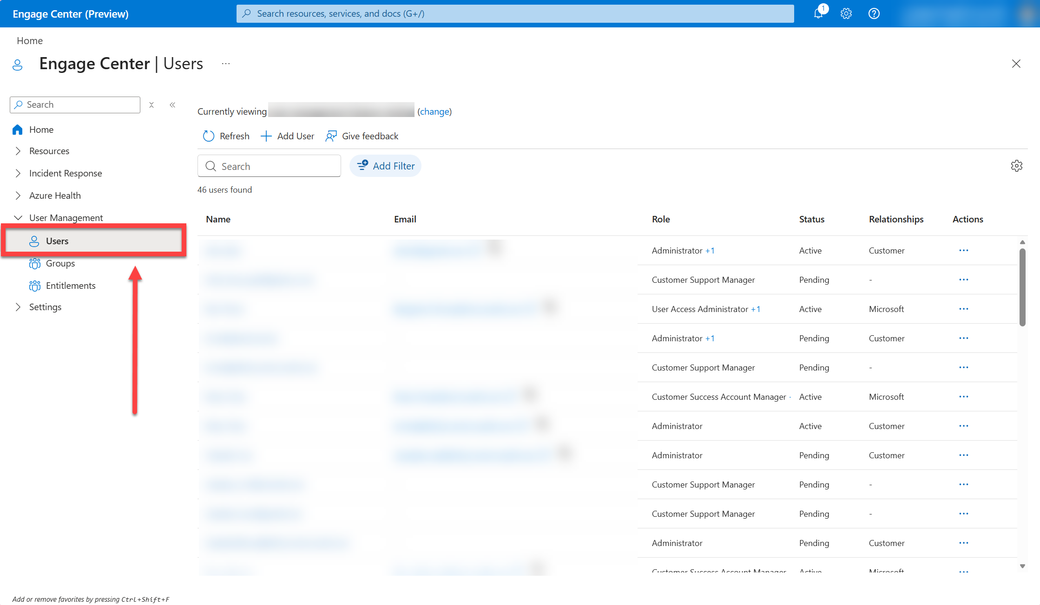This screenshot has height=605, width=1040.
Task: Go to Home in sidebar menu
Action: click(x=41, y=130)
